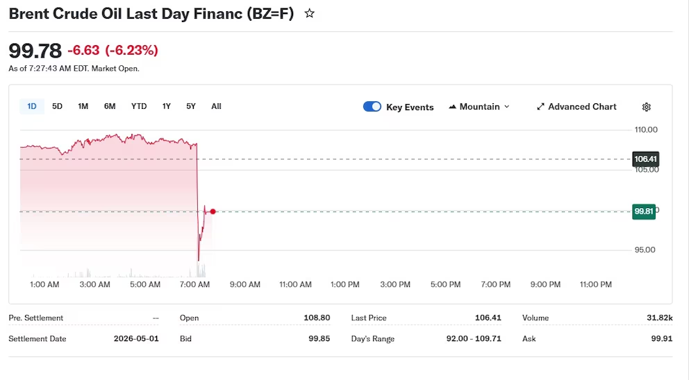The width and height of the screenshot is (689, 380).
Task: Toggle the Key Events switch
Action: [372, 107]
